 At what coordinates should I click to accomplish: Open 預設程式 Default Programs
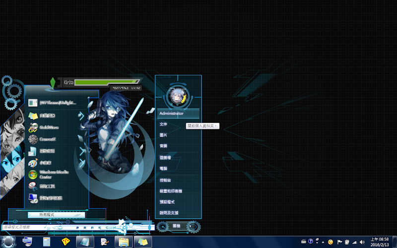[167, 202]
